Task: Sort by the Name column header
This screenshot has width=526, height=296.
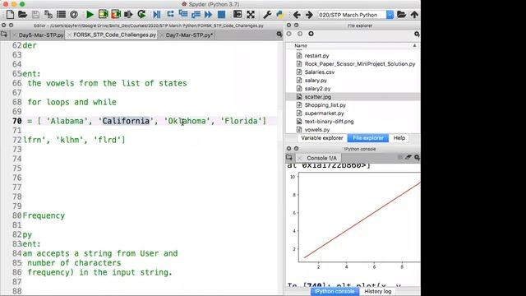Action: [301, 46]
